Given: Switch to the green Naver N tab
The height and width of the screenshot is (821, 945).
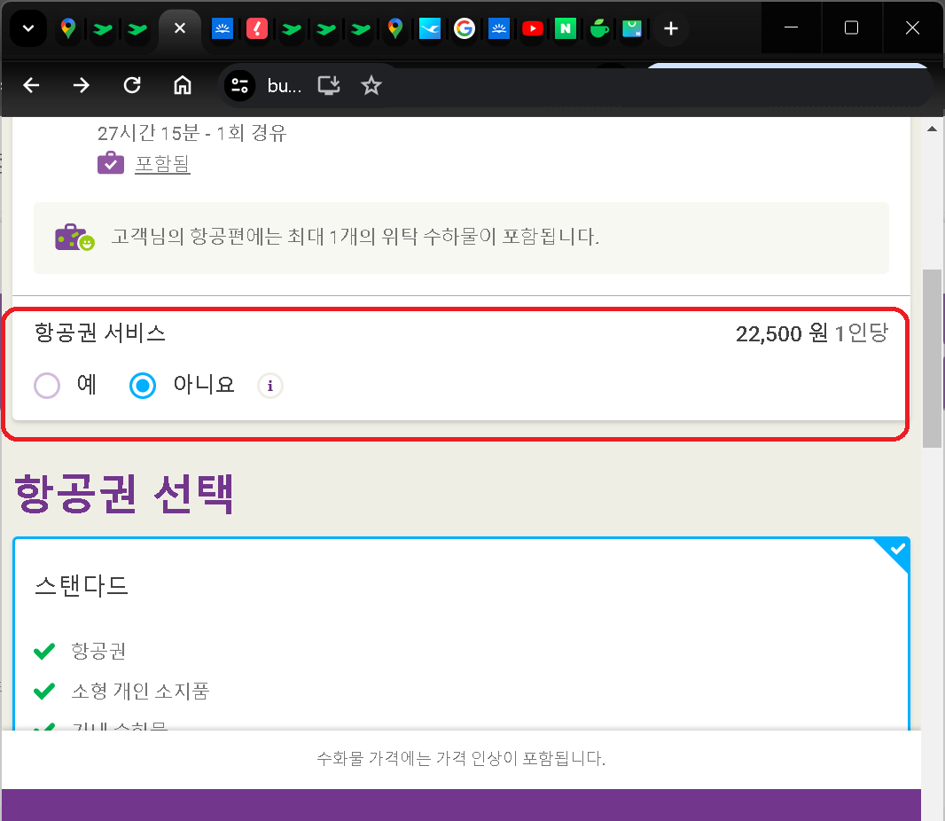Looking at the screenshot, I should [566, 28].
